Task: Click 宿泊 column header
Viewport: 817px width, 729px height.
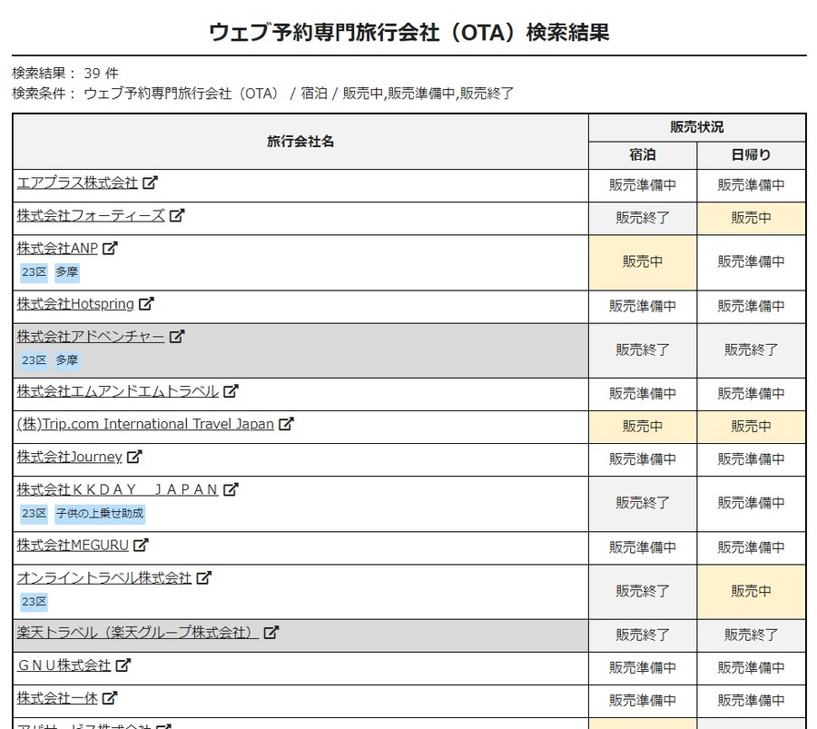Action: 643,154
